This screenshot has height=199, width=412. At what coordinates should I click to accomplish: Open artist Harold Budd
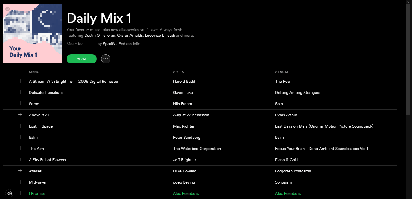point(184,81)
